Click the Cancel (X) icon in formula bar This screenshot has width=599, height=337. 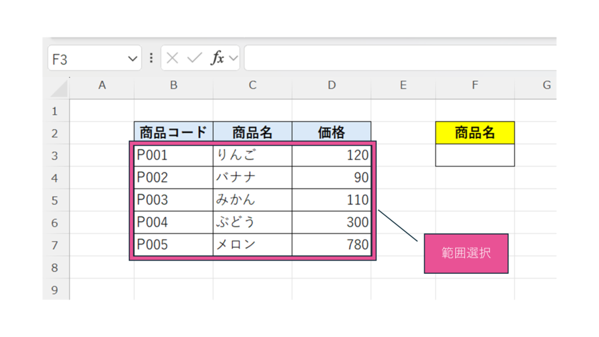coord(172,58)
